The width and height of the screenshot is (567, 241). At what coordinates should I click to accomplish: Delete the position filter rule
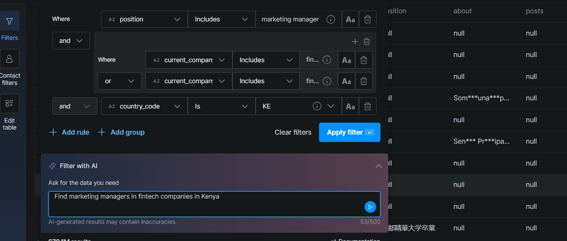(368, 19)
